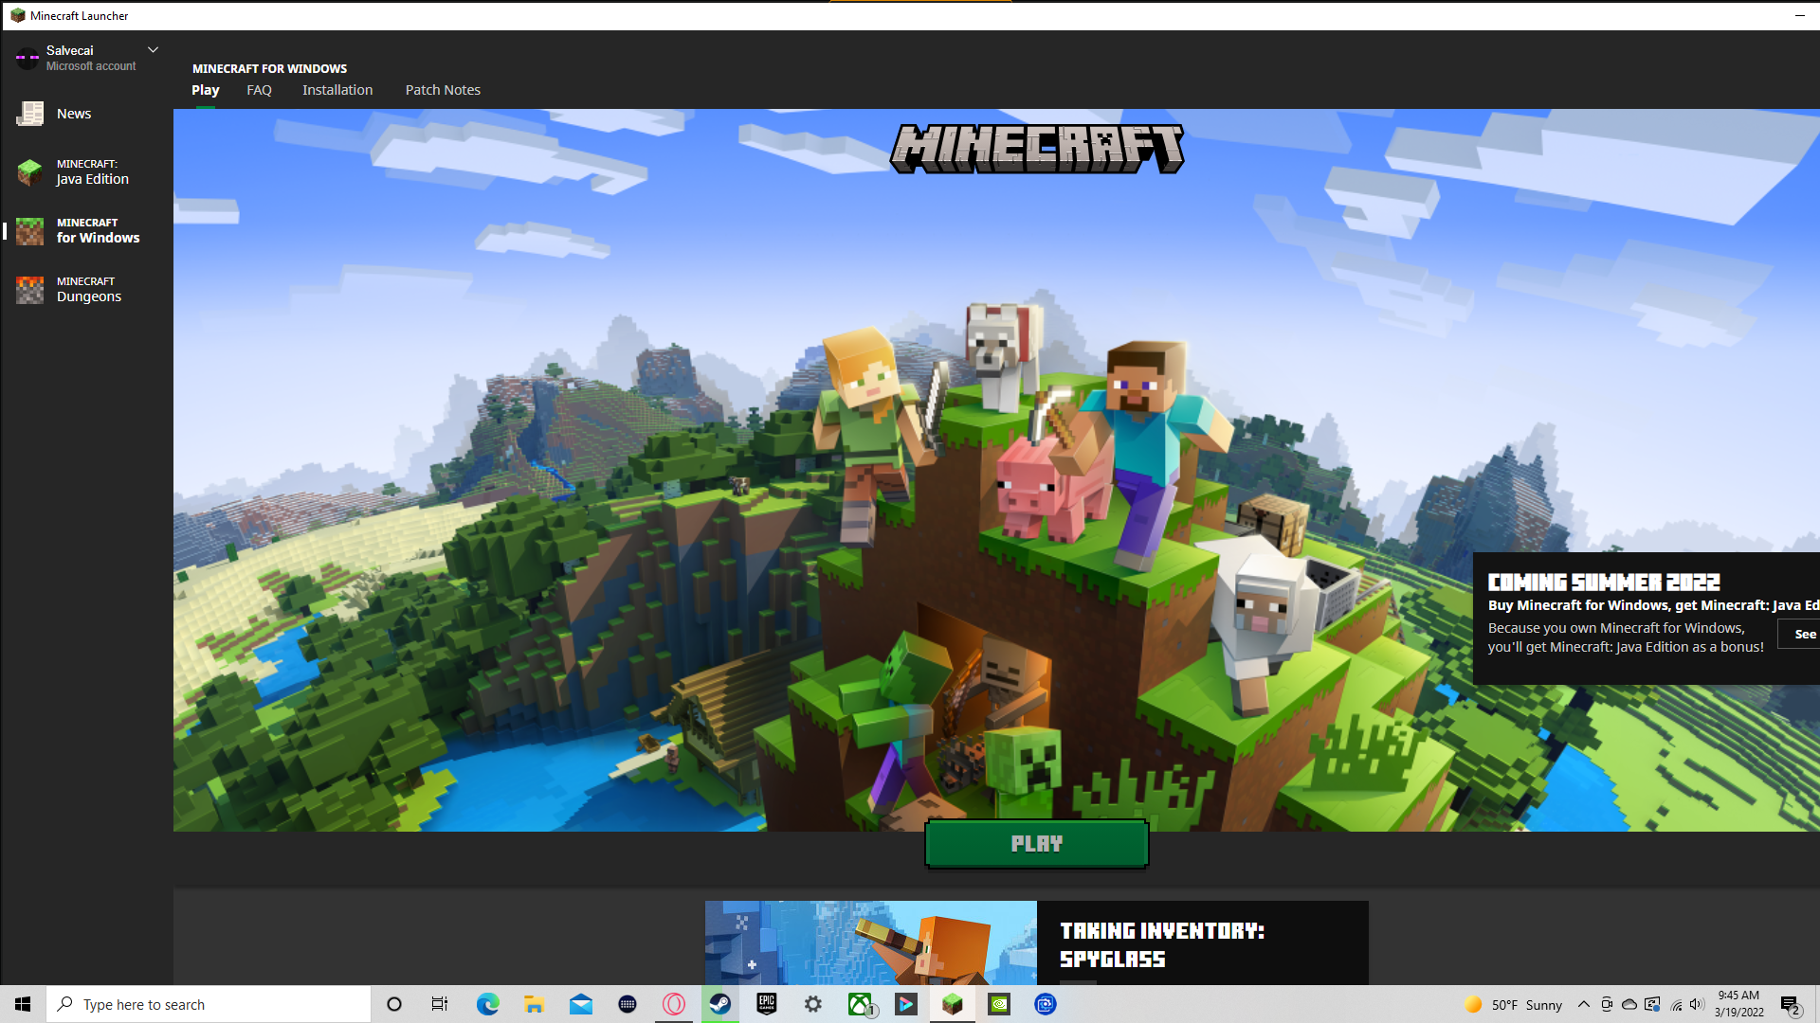Switch to the FAQ tab

tap(259, 90)
